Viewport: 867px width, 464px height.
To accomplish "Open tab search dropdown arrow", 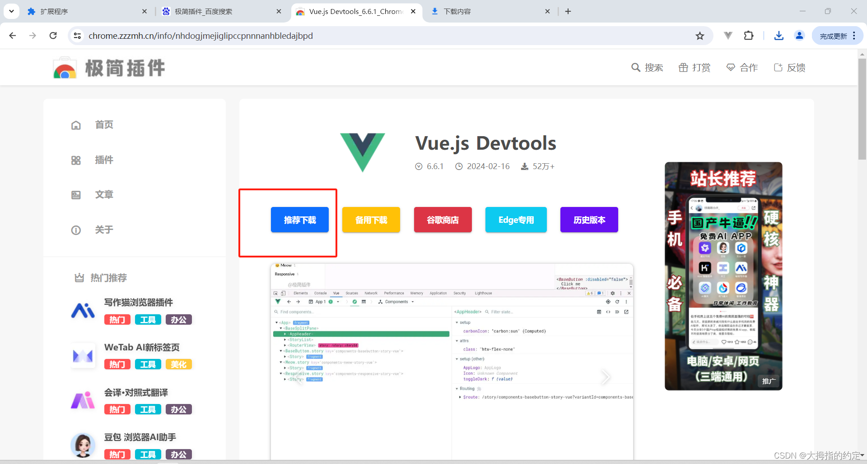I will point(11,11).
